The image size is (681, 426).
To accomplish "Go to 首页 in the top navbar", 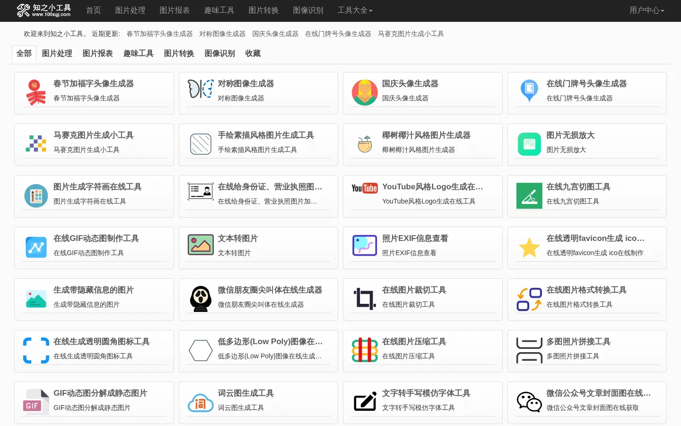I will pos(94,10).
